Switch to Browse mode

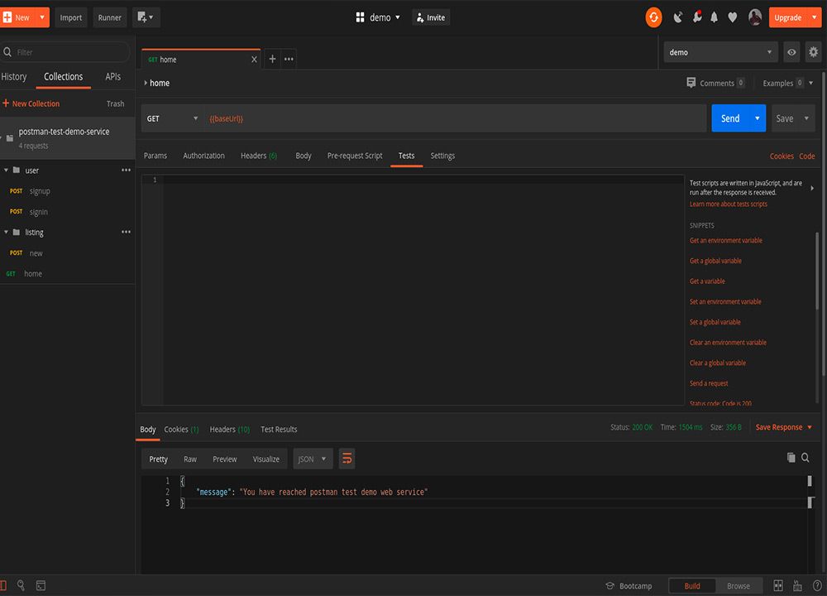pyautogui.click(x=739, y=586)
